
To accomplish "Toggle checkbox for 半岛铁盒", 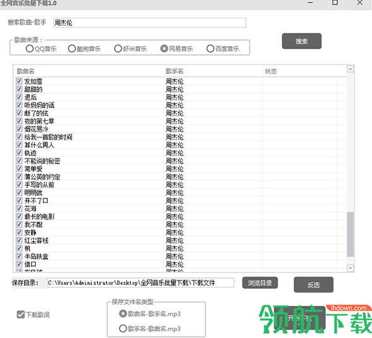I will pos(19,257).
